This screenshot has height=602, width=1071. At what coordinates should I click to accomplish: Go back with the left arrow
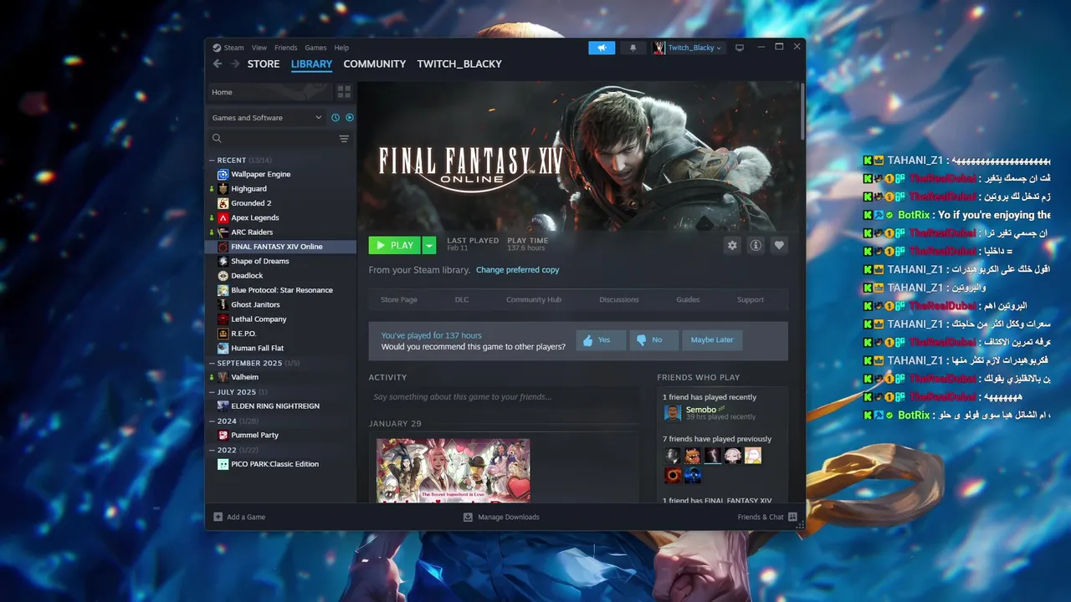[218, 64]
